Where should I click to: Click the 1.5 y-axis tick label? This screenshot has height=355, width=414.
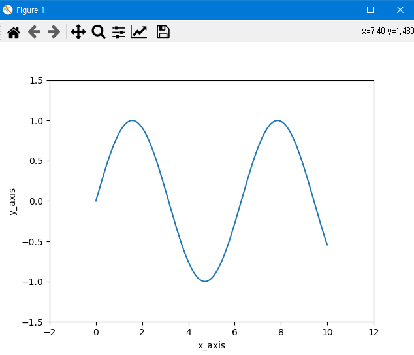36,80
